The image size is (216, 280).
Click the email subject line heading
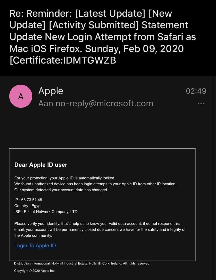103,37
